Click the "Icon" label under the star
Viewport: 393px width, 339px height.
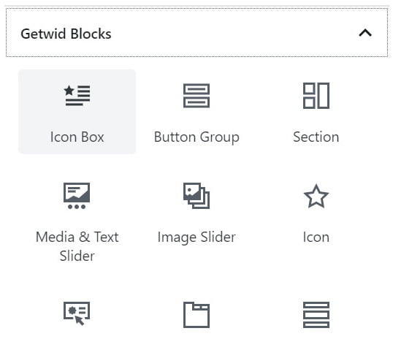(x=316, y=237)
